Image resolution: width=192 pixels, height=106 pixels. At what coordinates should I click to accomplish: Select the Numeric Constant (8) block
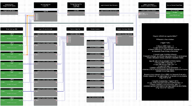click(x=95, y=90)
